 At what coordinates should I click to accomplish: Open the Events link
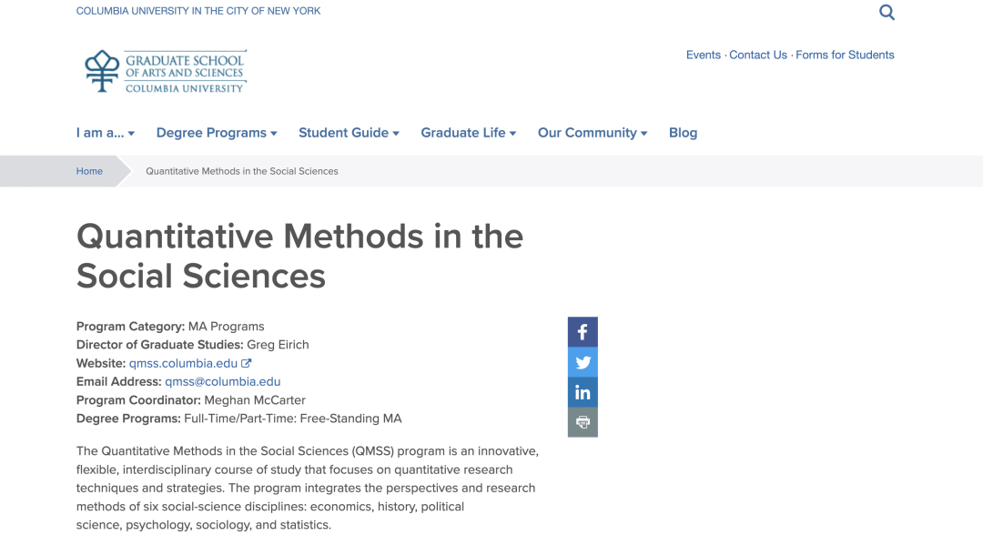tap(704, 56)
